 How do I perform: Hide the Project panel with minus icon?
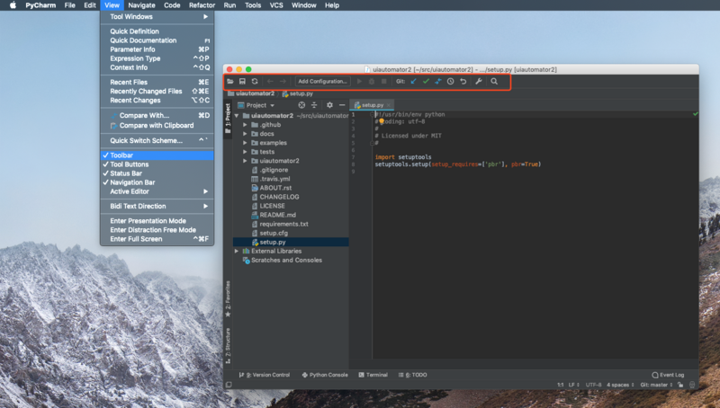point(342,105)
